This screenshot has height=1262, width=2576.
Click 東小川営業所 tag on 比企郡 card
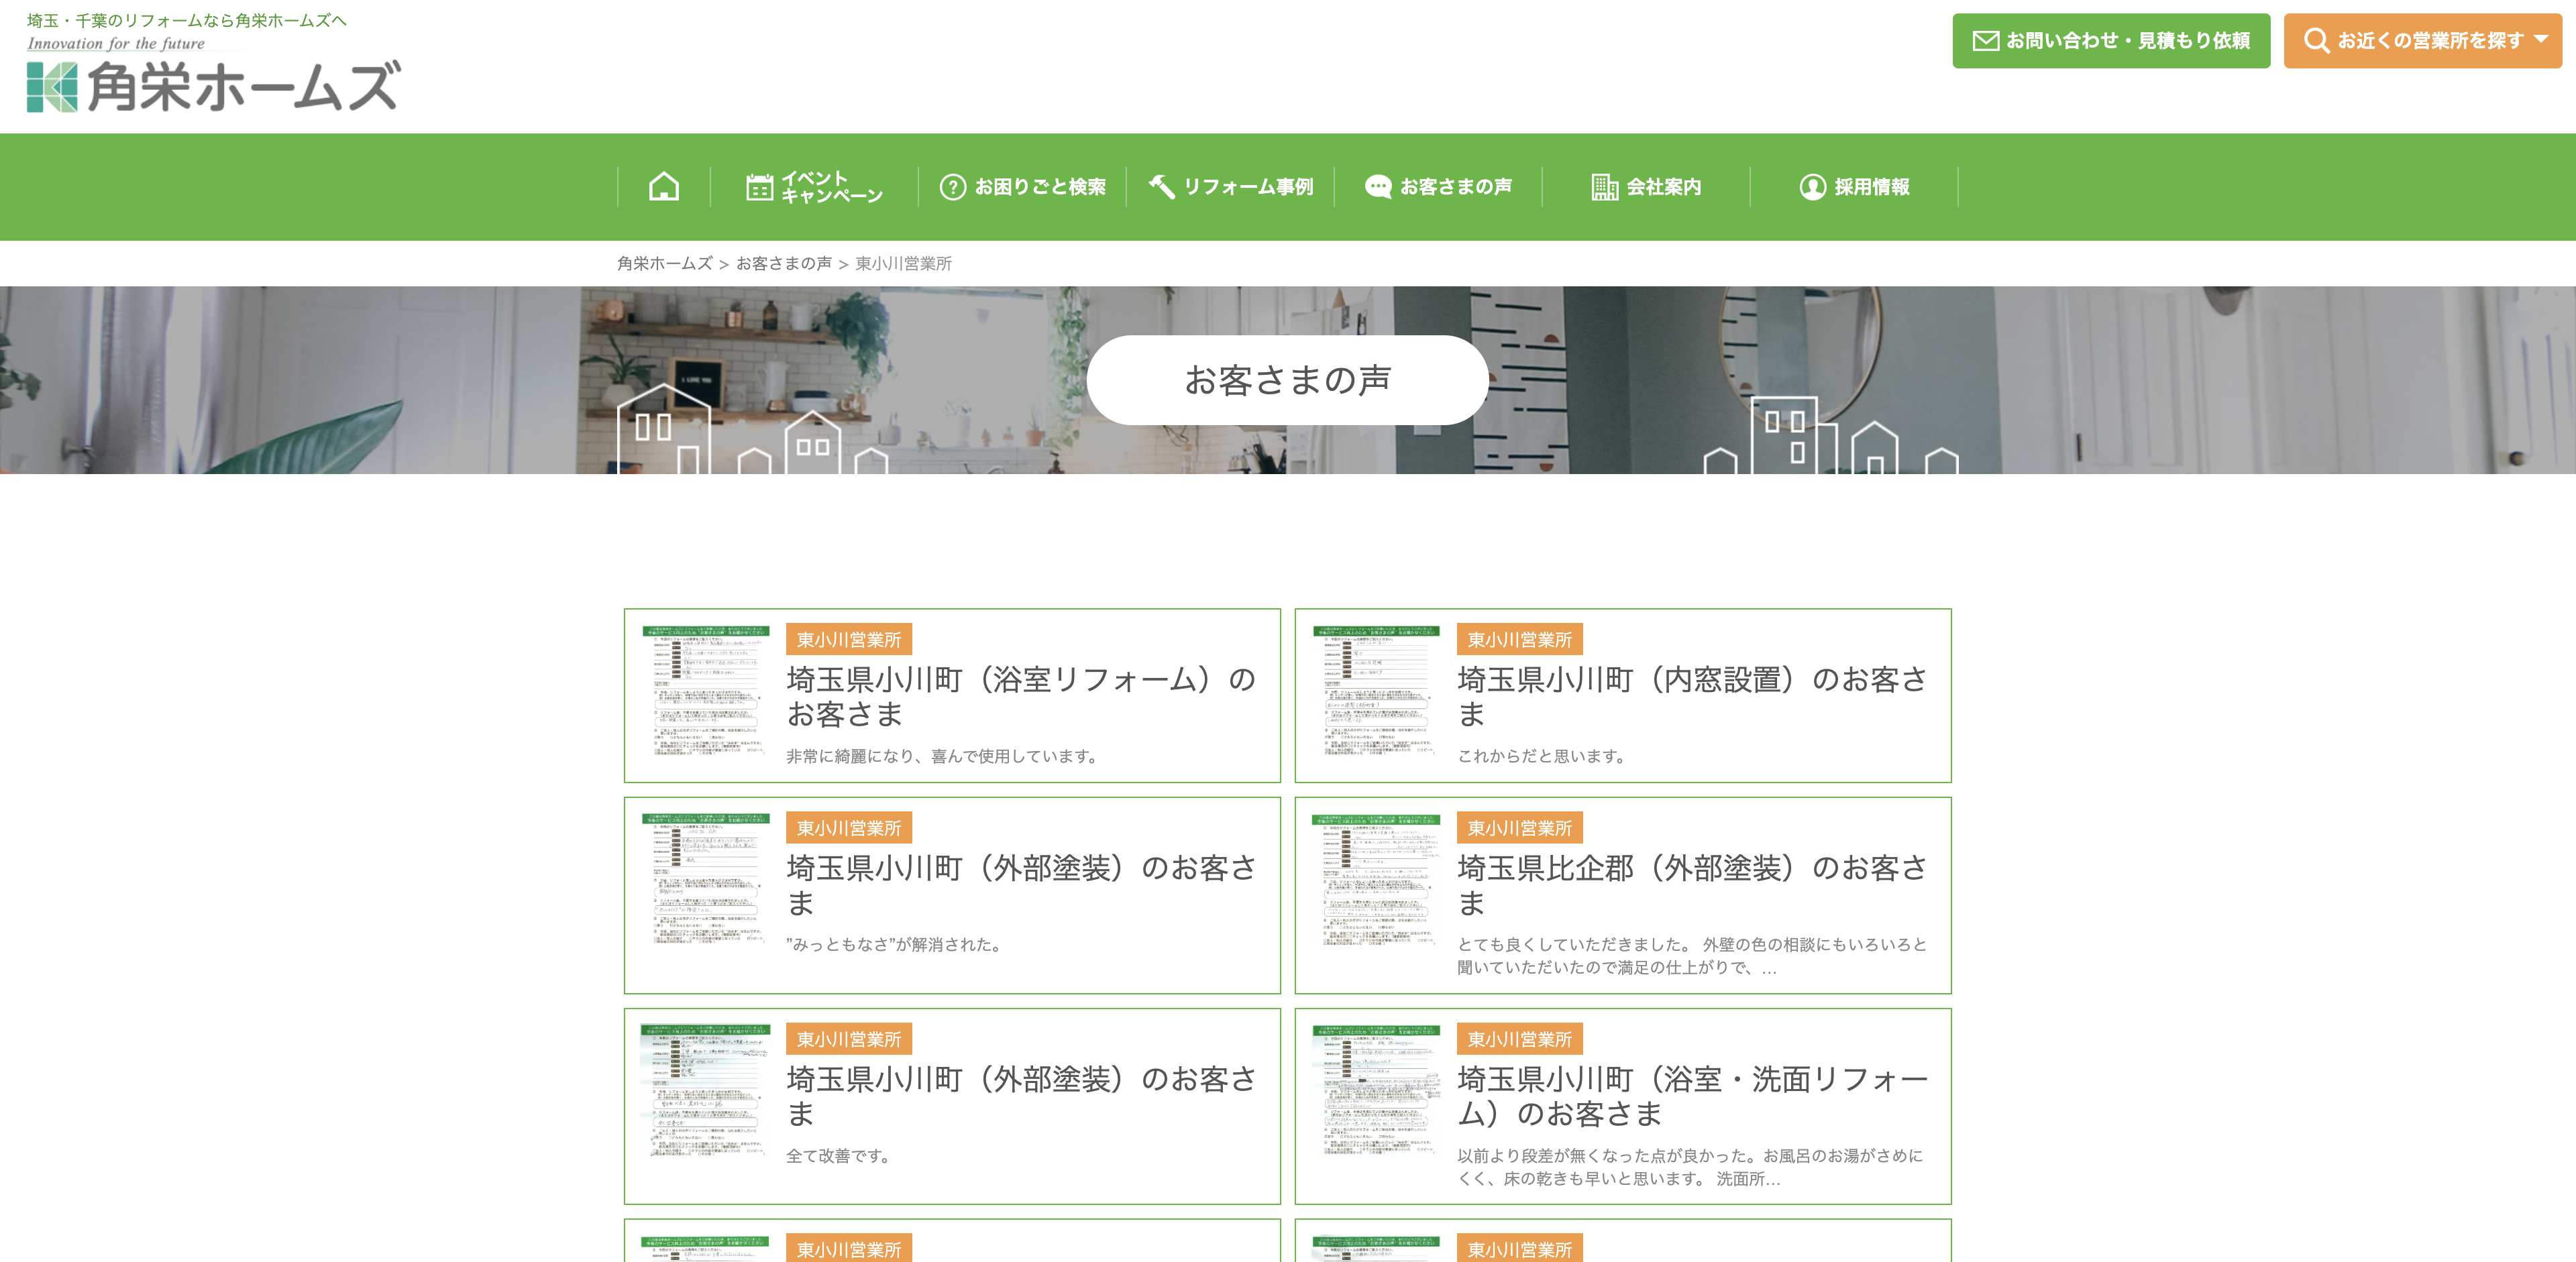pyautogui.click(x=1520, y=828)
